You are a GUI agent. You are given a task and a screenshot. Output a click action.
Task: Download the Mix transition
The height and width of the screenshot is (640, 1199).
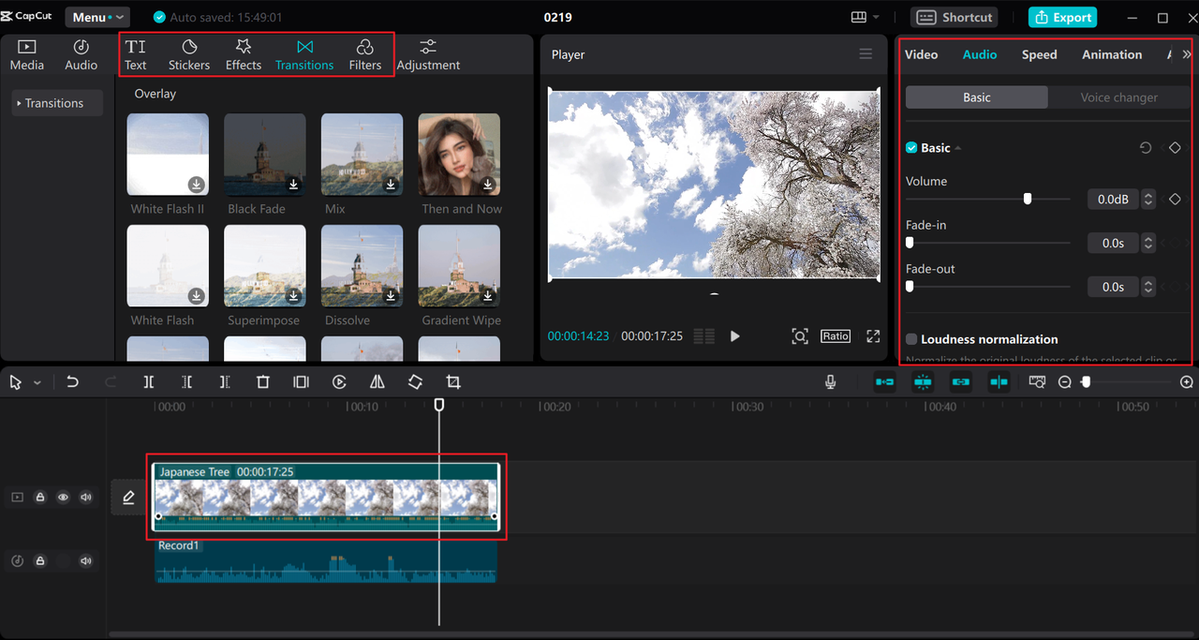pos(391,185)
